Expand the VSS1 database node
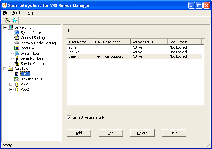The image size is (212, 149). click(x=11, y=84)
